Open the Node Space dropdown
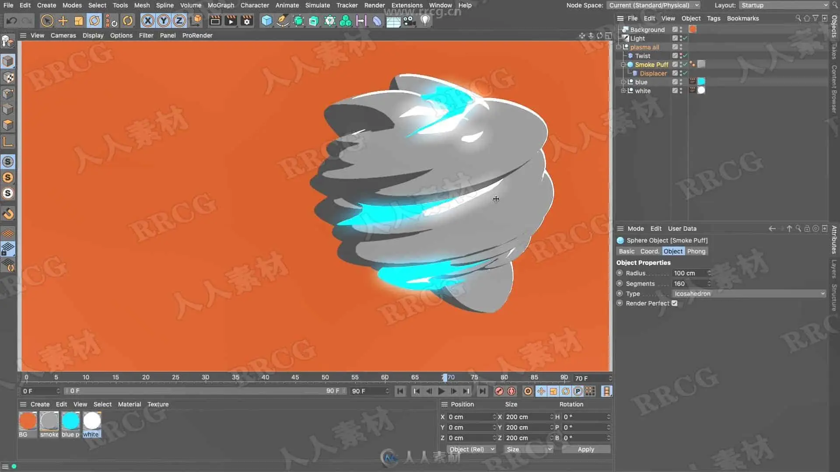 (654, 5)
